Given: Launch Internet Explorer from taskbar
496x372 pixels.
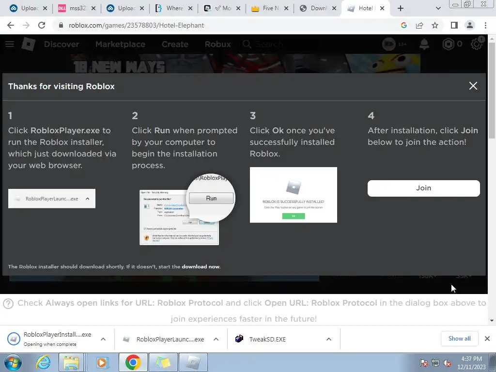Looking at the screenshot, I should (43, 362).
